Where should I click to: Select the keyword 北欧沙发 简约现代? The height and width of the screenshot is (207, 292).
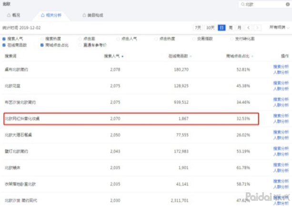[x=21, y=200]
